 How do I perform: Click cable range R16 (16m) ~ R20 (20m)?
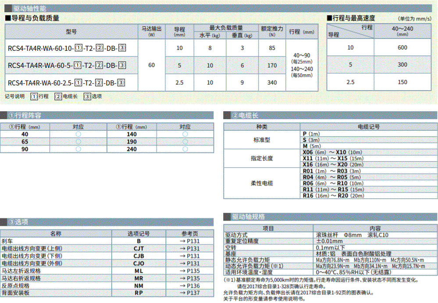334,196
